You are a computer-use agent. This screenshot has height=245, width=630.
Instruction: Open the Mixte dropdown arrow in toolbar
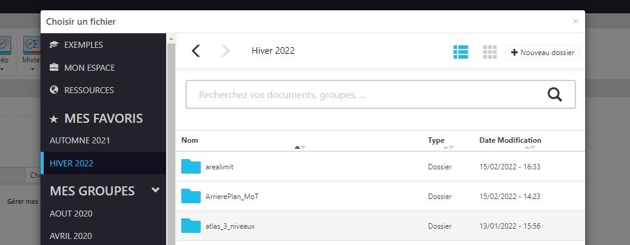[x=33, y=69]
